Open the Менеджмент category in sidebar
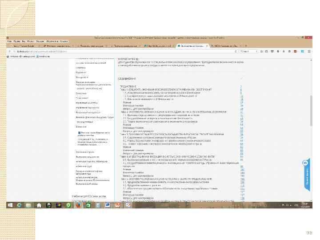This screenshot has height=240, width=320. [x=82, y=77]
